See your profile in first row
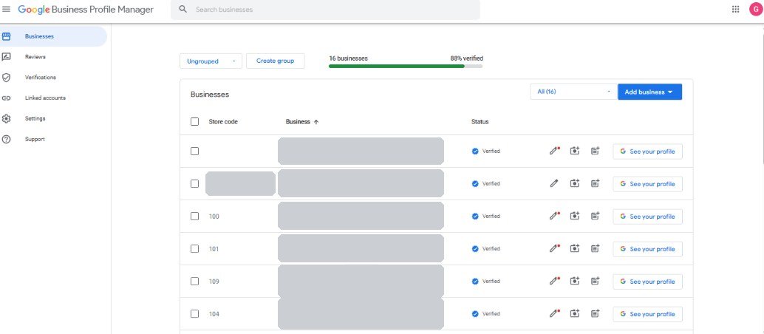 click(x=647, y=151)
